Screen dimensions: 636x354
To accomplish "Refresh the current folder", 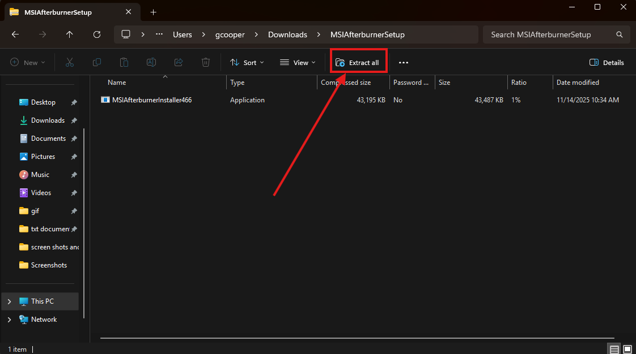I will (96, 34).
